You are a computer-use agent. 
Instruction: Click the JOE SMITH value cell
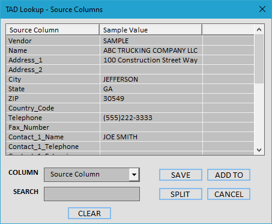pyautogui.click(x=151, y=137)
